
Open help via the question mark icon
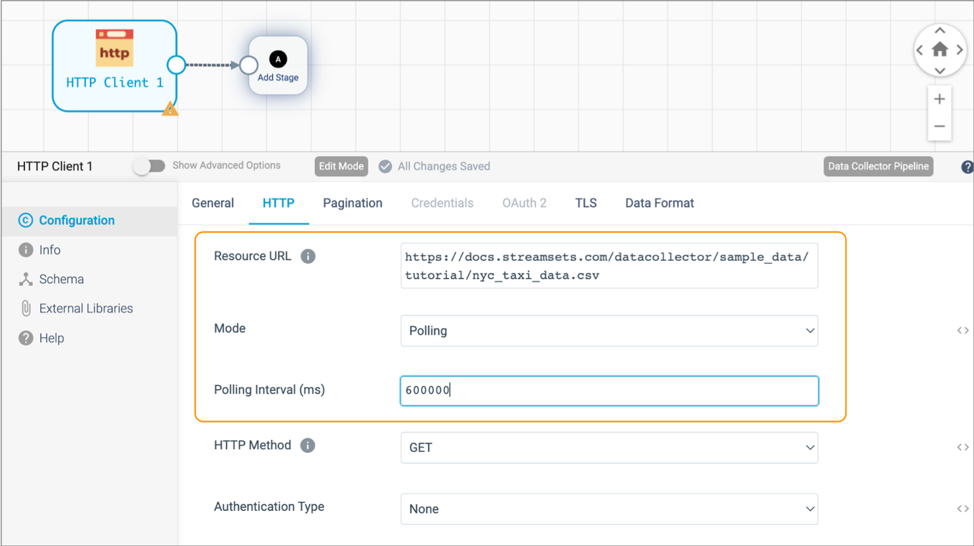pos(966,166)
